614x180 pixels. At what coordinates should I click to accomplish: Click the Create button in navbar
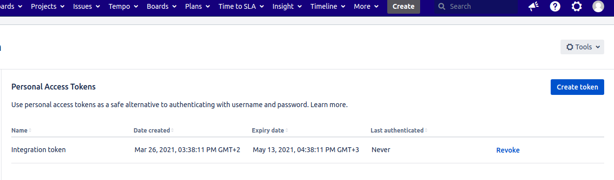point(403,6)
